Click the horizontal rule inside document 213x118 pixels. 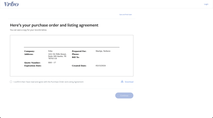[x=72, y=47]
